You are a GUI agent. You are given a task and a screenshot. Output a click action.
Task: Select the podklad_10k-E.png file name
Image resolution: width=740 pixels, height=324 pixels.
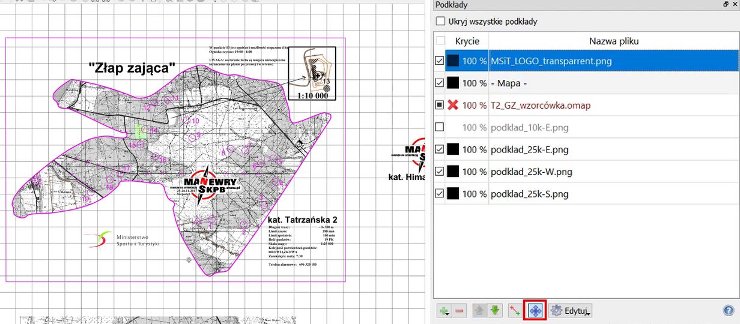pos(529,127)
